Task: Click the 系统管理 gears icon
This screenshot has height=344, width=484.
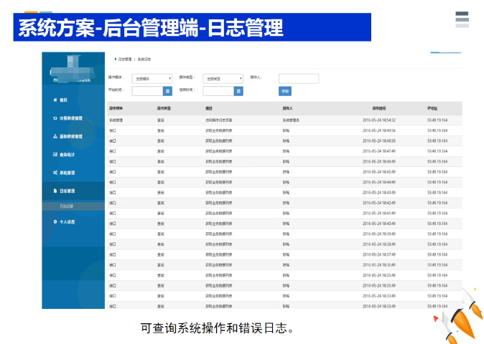Action: pyautogui.click(x=55, y=173)
